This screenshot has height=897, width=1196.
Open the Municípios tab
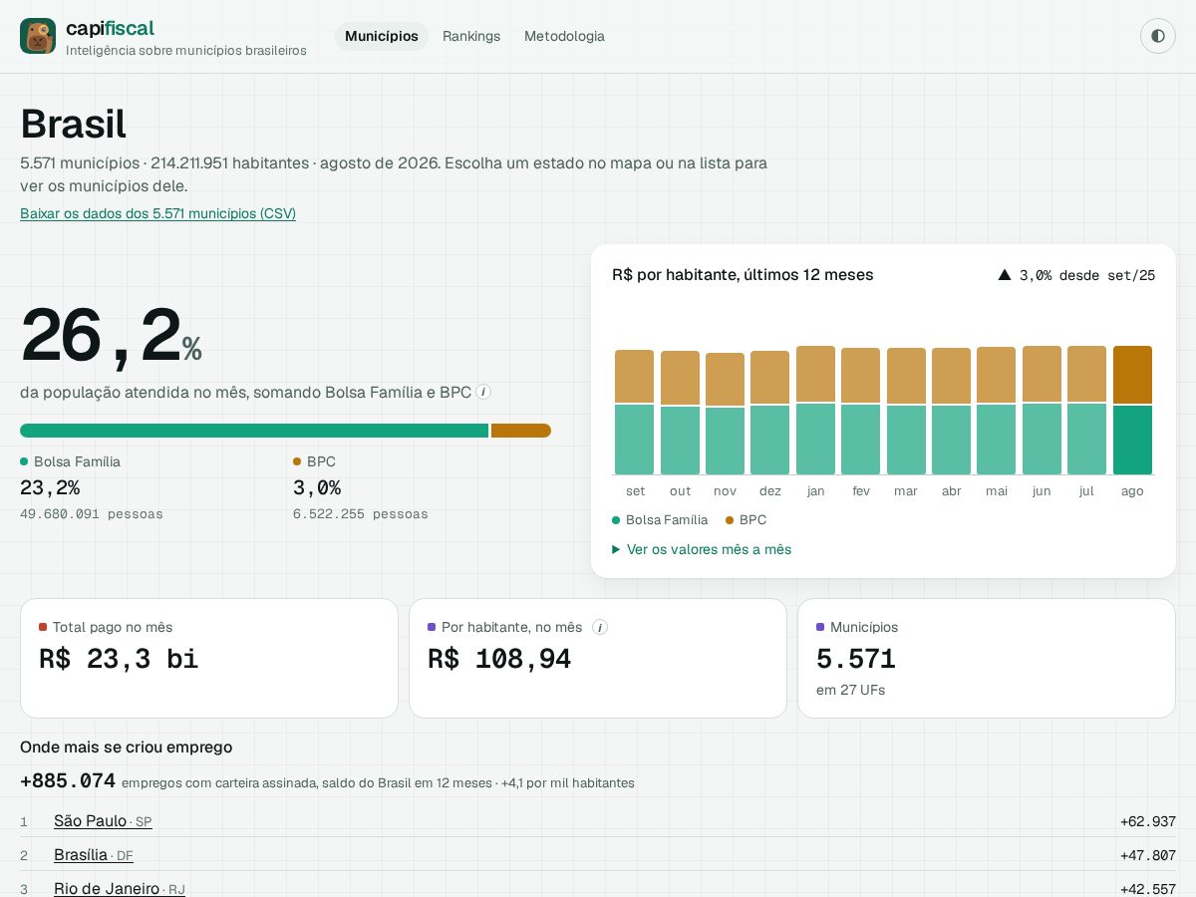[382, 36]
